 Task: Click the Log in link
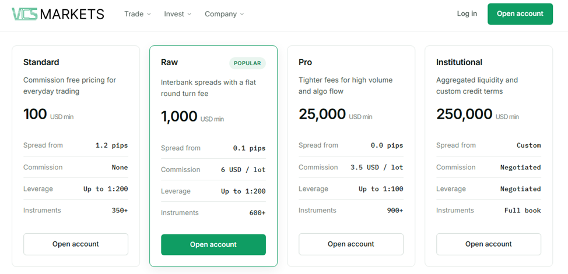click(467, 14)
